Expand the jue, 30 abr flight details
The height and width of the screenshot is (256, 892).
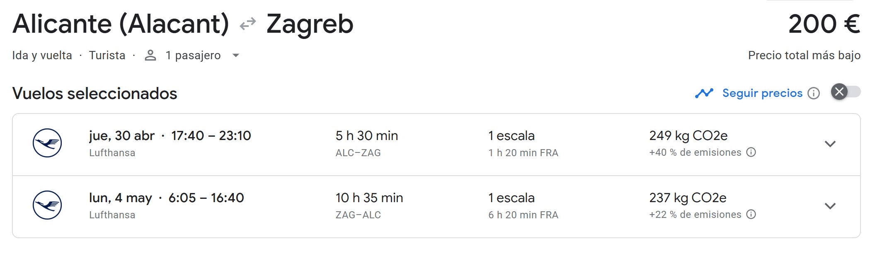[x=830, y=144]
